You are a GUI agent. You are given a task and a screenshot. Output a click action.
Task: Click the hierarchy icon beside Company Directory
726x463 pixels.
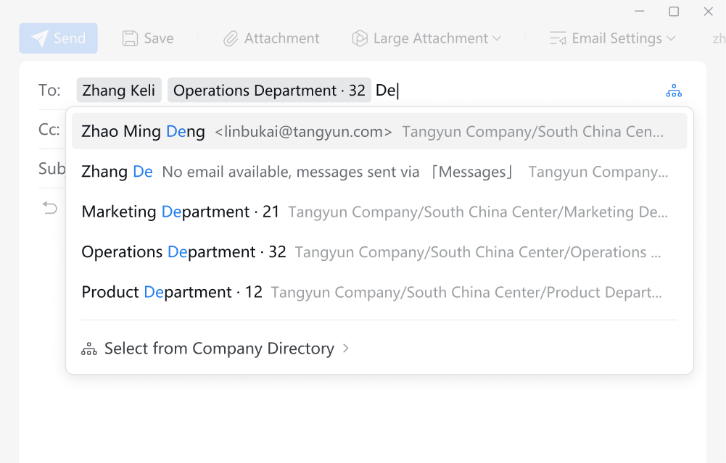click(x=89, y=349)
